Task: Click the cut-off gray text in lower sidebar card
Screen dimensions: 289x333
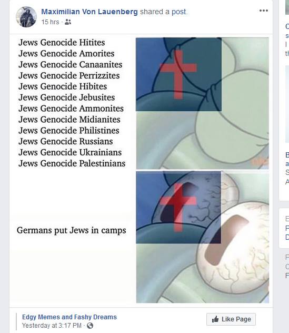Action: click(x=287, y=219)
